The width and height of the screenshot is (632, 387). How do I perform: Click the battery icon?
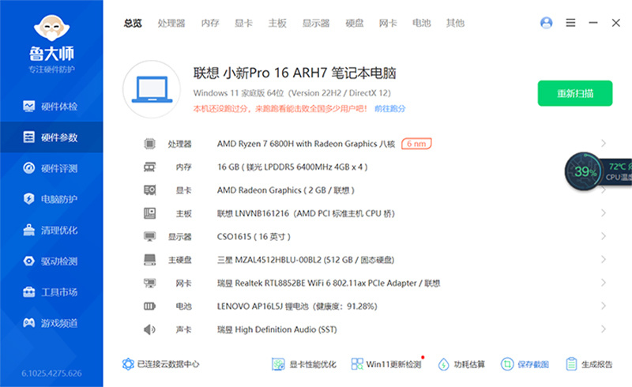point(149,306)
